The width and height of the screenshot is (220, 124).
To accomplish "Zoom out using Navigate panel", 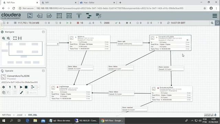I will click(8, 38).
